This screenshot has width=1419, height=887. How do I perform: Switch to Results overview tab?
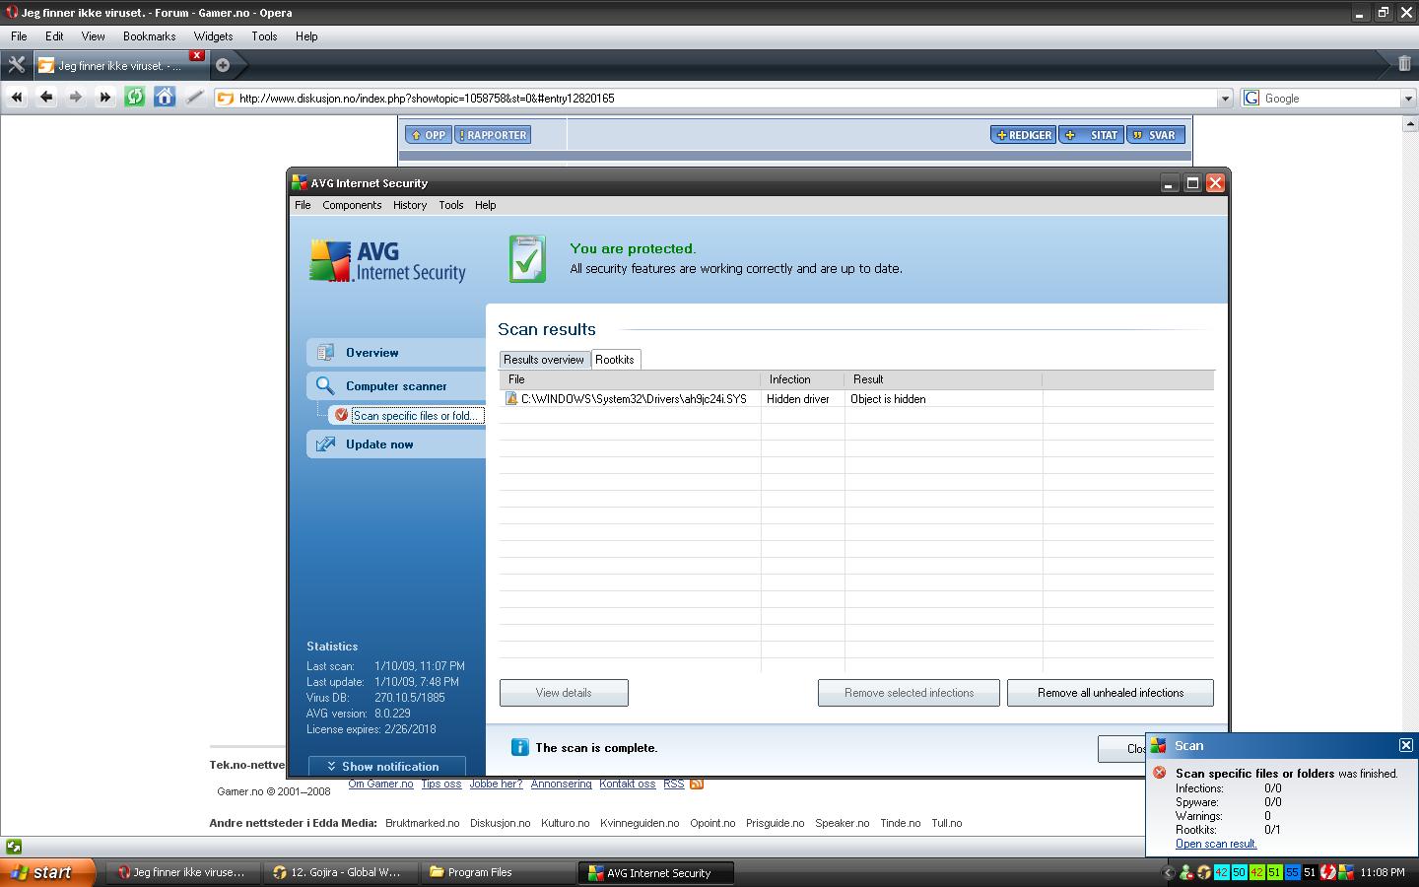[x=544, y=360]
